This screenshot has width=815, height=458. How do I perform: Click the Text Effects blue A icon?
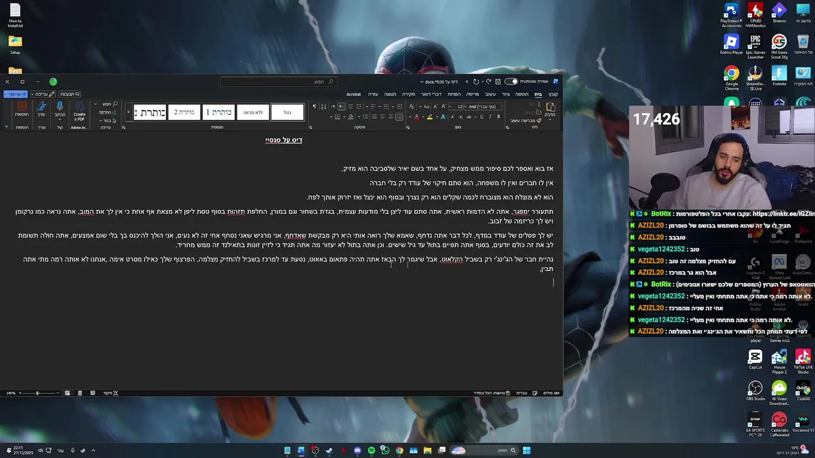tap(443, 116)
